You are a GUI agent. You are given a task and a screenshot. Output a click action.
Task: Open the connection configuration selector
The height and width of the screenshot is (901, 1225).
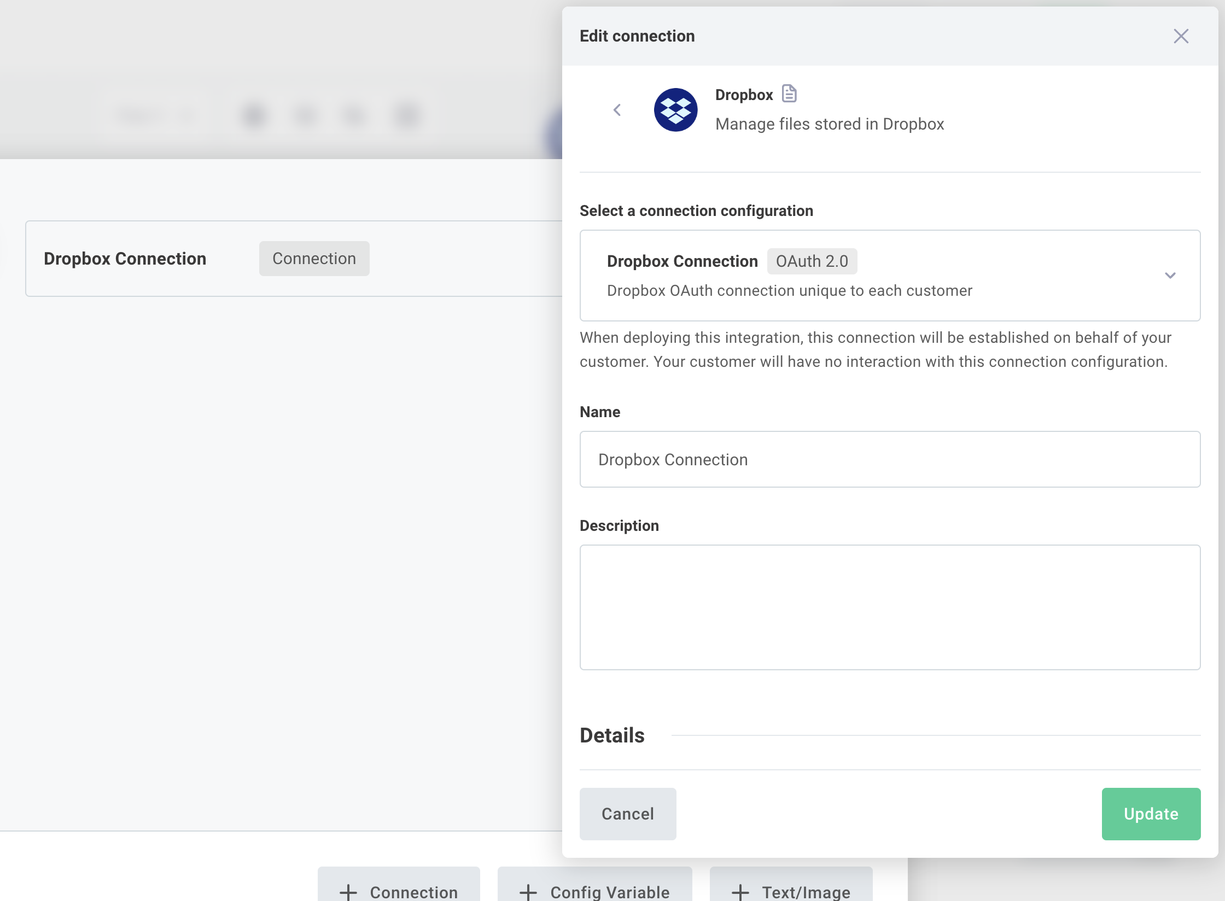click(x=890, y=276)
